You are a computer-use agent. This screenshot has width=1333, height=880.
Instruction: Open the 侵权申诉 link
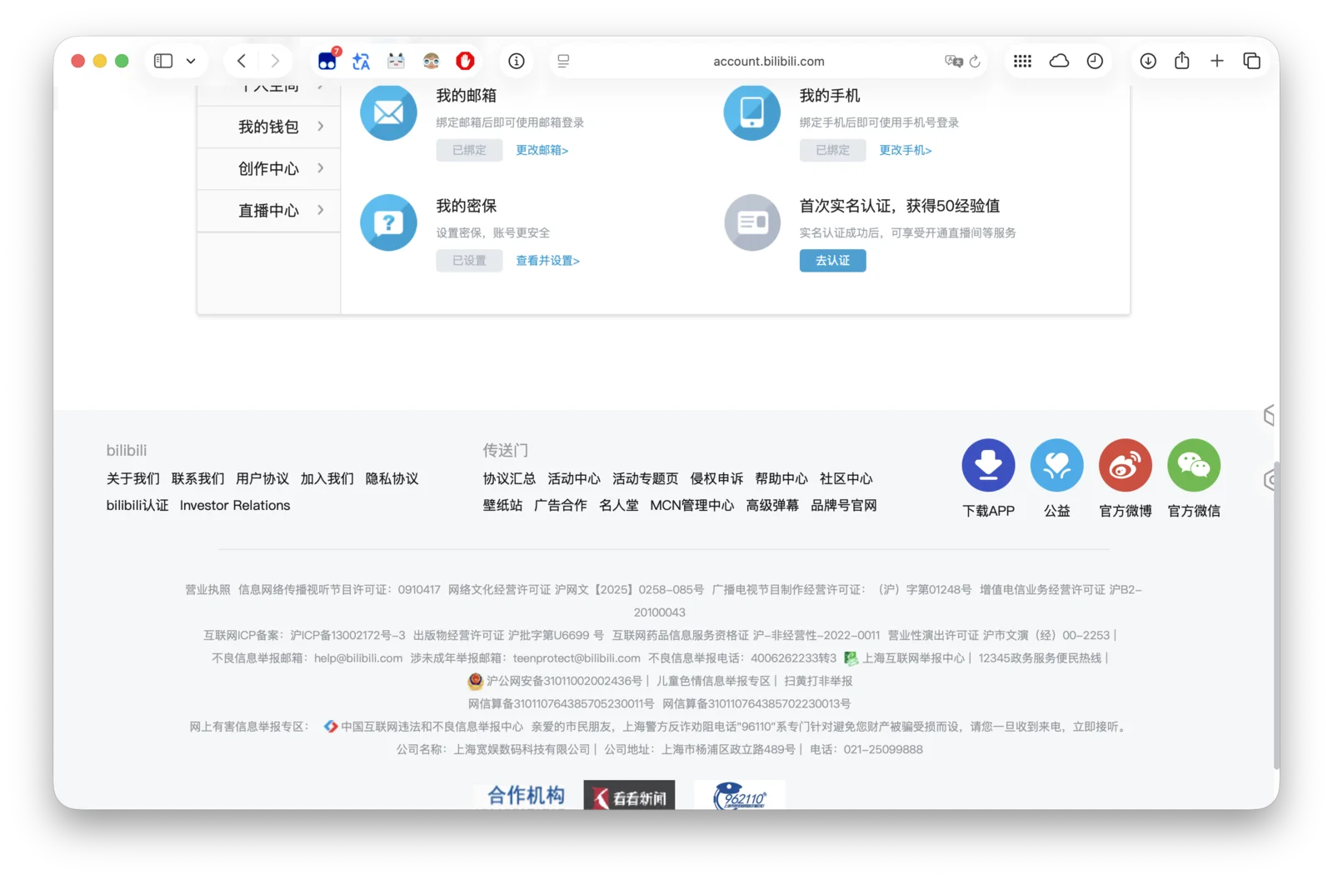pyautogui.click(x=716, y=478)
